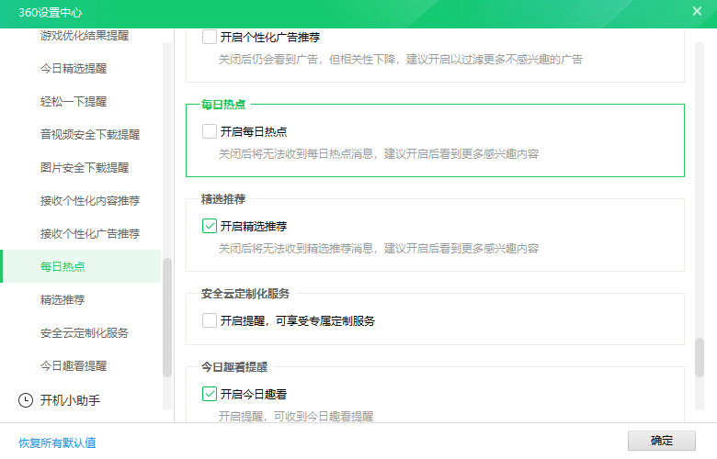Enable 开启提醒，可享受专属定制服务 checkbox
This screenshot has width=717, height=459.
tap(210, 320)
